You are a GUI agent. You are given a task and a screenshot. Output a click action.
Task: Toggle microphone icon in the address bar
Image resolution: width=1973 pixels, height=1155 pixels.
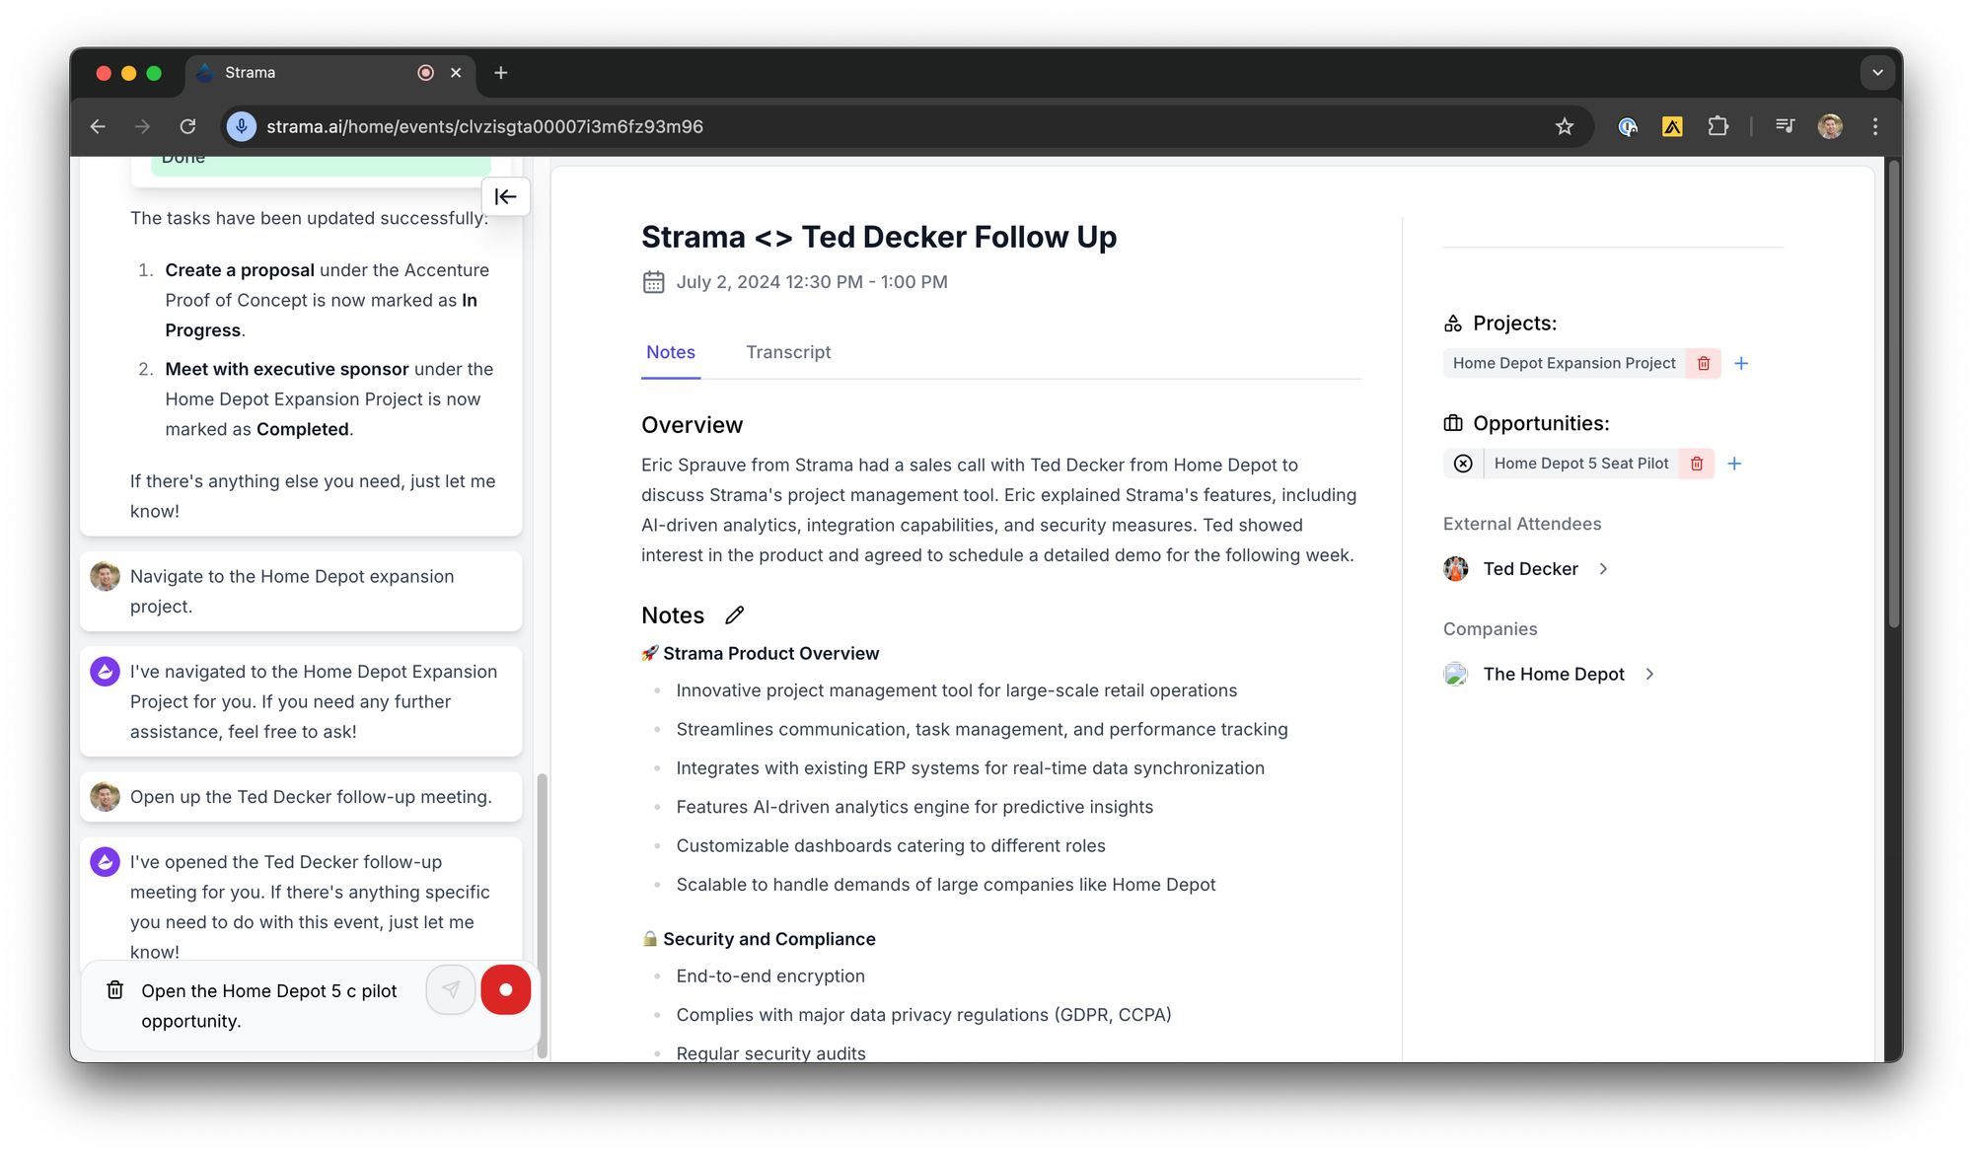pyautogui.click(x=242, y=126)
